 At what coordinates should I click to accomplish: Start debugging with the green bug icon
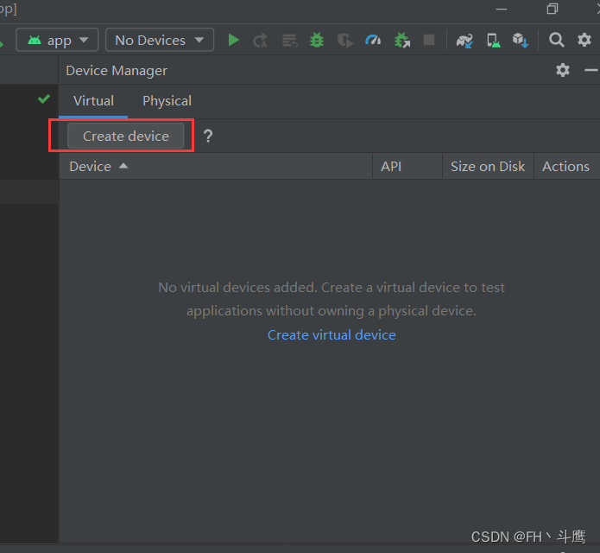pyautogui.click(x=317, y=40)
